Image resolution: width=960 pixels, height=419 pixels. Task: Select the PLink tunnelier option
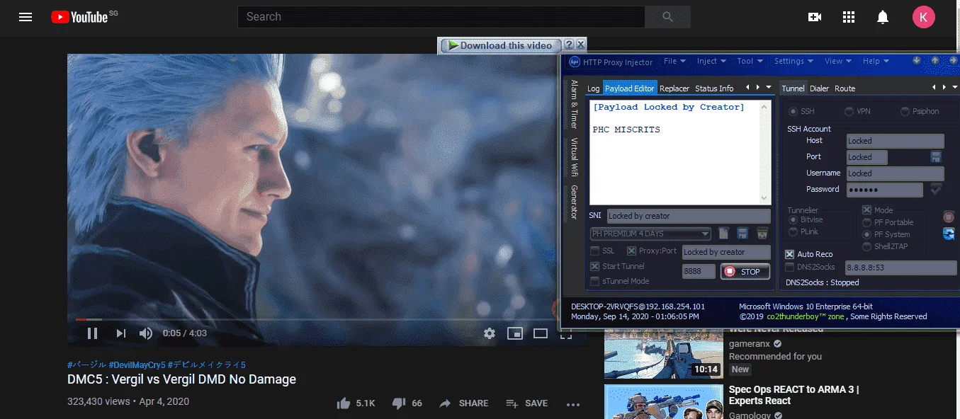coord(794,232)
